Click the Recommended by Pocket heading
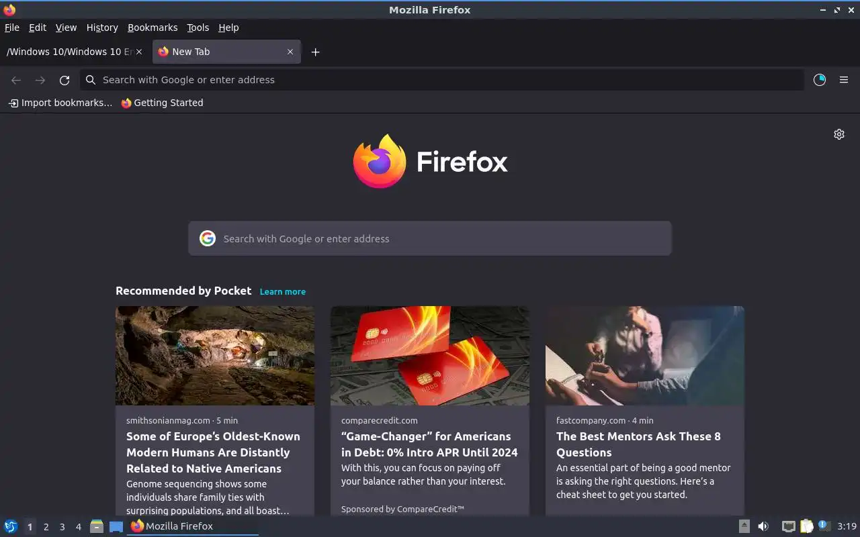This screenshot has height=537, width=860. point(183,291)
